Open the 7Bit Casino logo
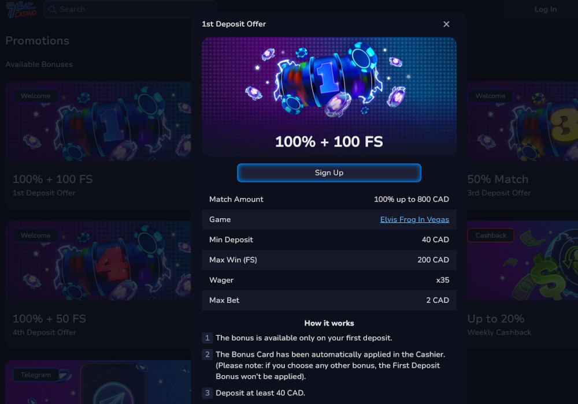 [21, 9]
